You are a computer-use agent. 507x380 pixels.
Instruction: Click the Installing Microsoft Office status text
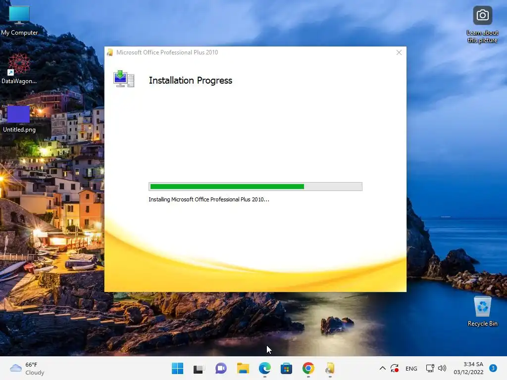click(209, 199)
